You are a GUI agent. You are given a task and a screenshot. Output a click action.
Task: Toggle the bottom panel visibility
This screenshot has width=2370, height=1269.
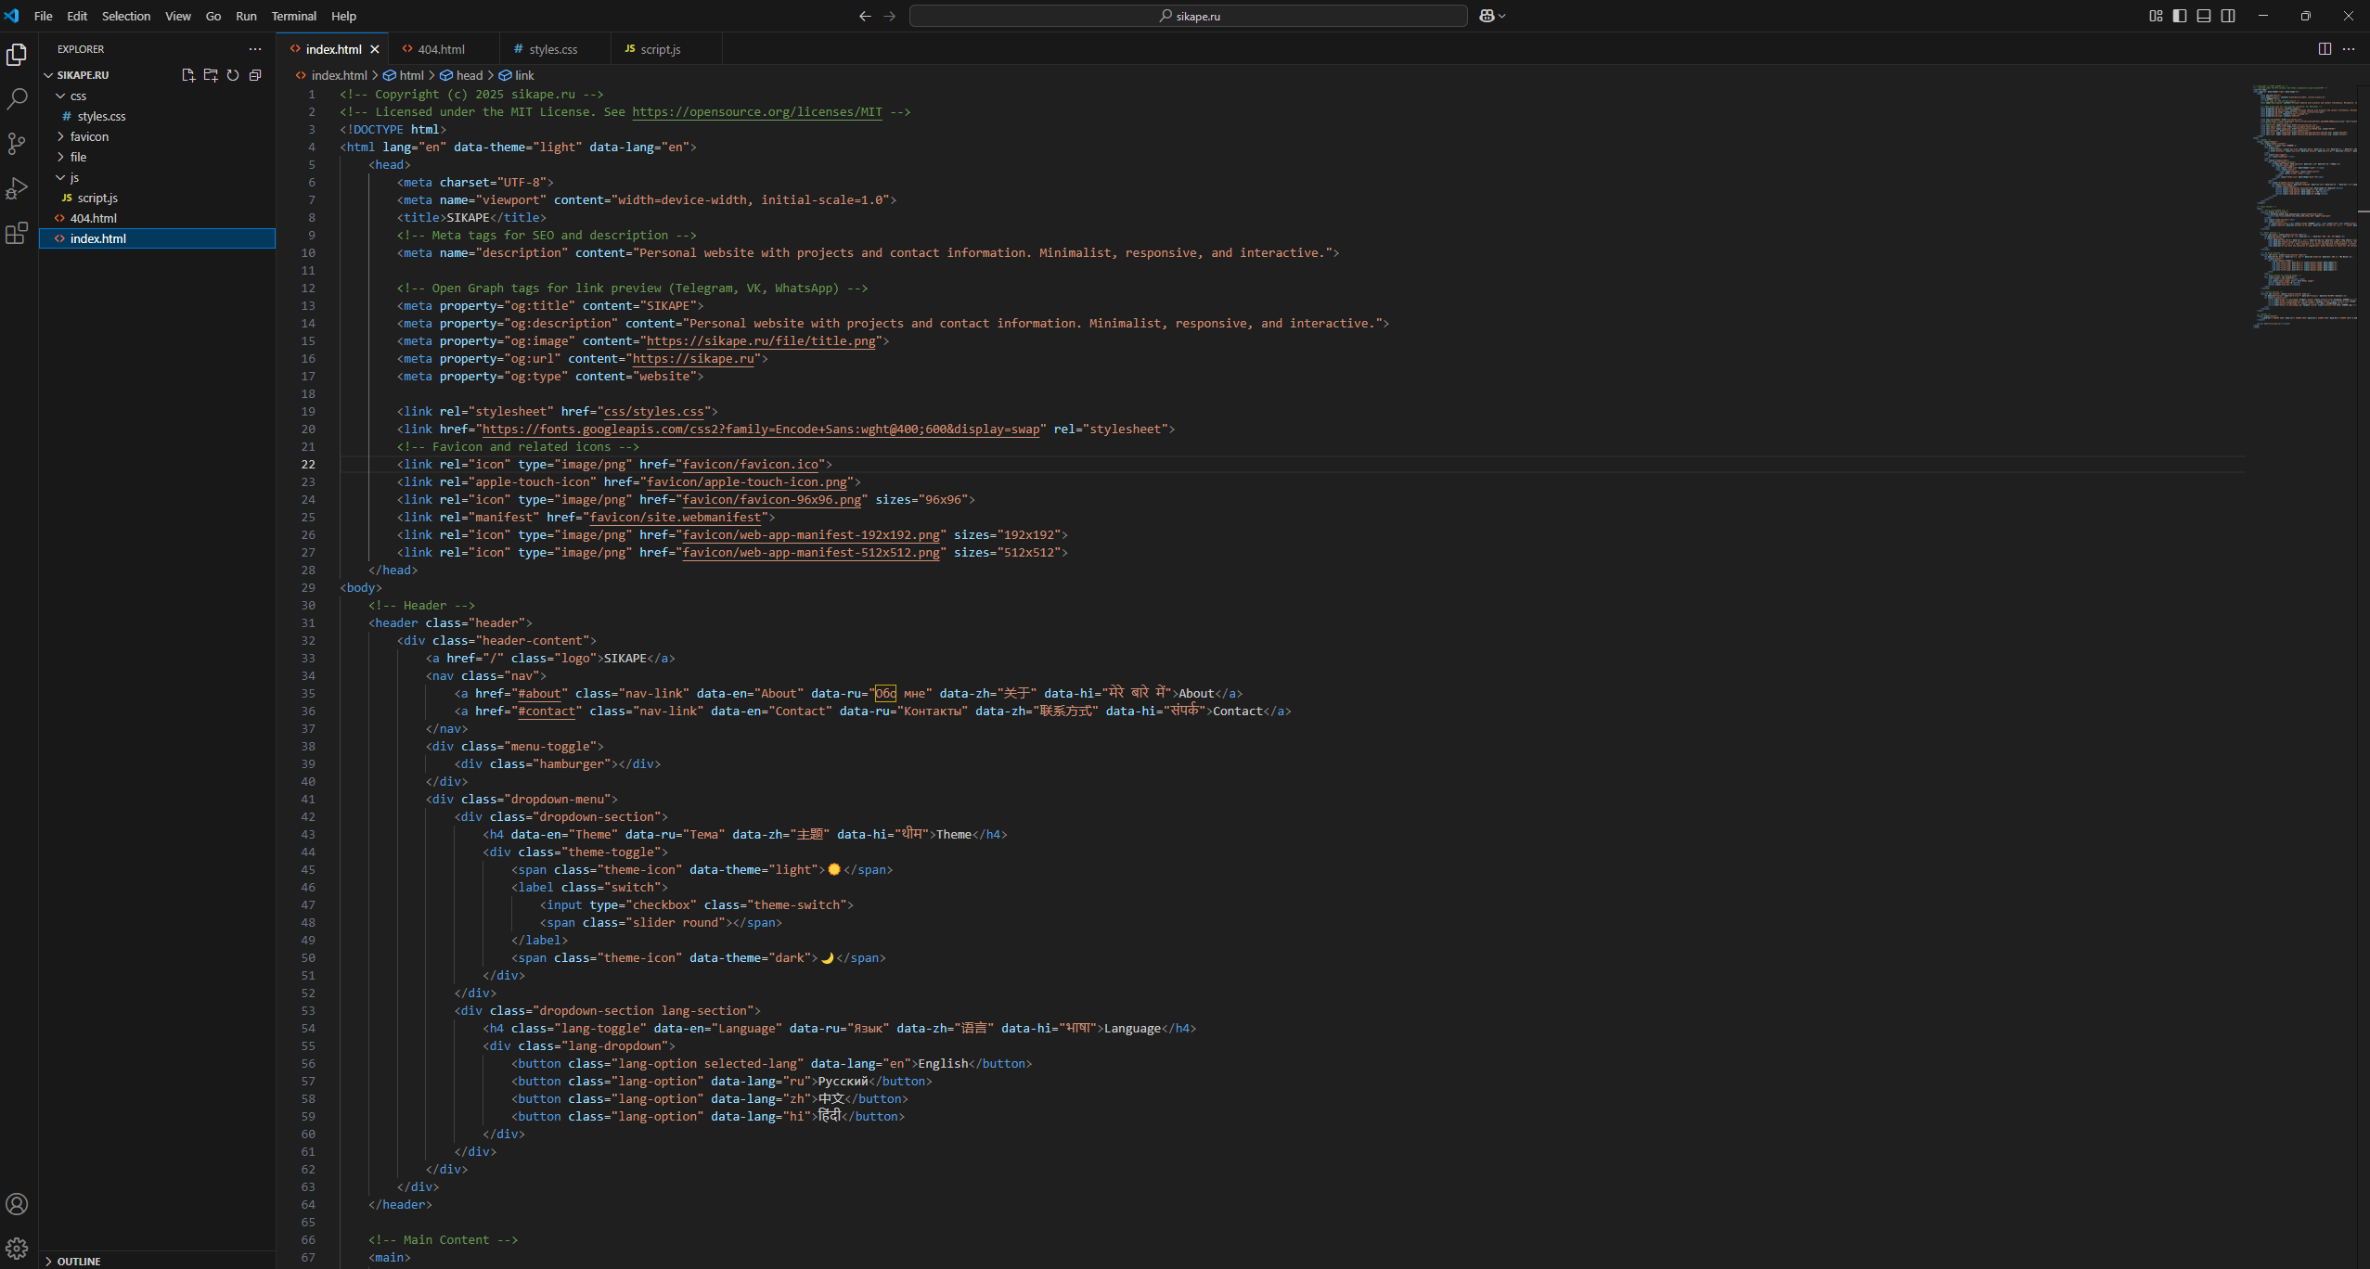pyautogui.click(x=2204, y=16)
